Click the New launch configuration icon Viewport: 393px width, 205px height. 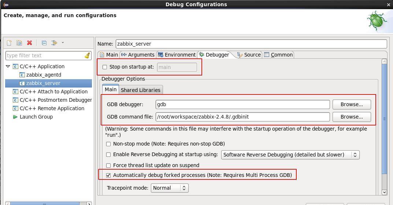coord(9,43)
